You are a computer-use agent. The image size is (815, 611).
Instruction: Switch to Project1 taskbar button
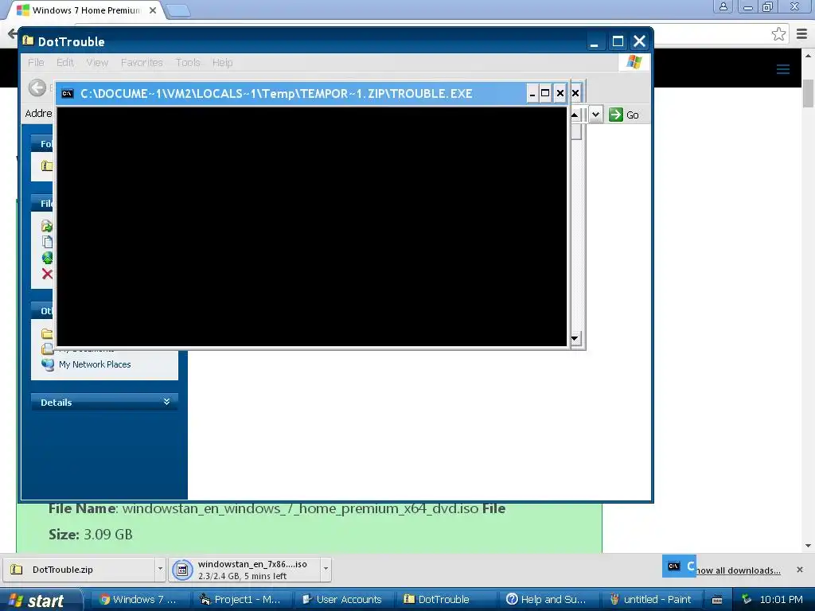tap(242, 600)
